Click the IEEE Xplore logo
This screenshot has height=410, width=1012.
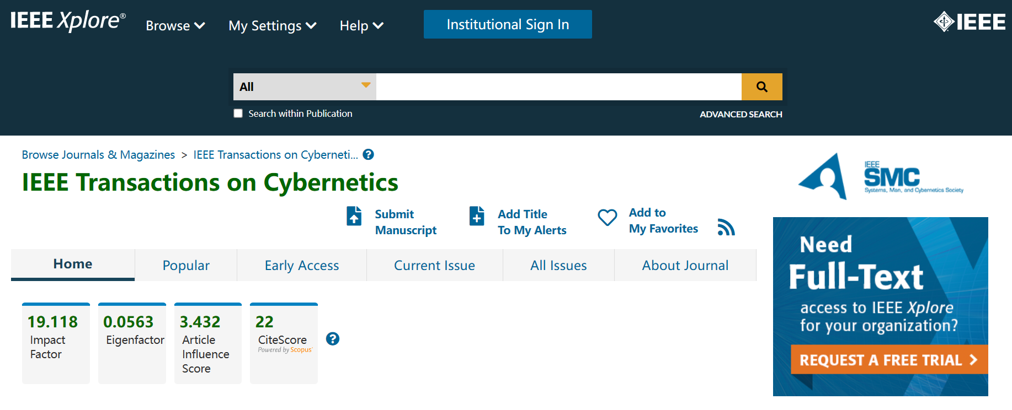coord(68,21)
